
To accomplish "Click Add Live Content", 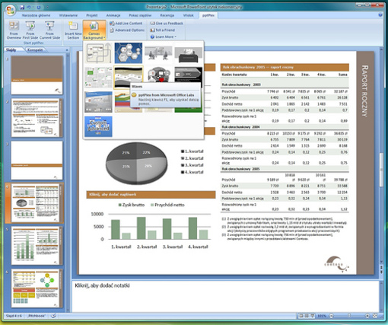I will pyautogui.click(x=126, y=24).
